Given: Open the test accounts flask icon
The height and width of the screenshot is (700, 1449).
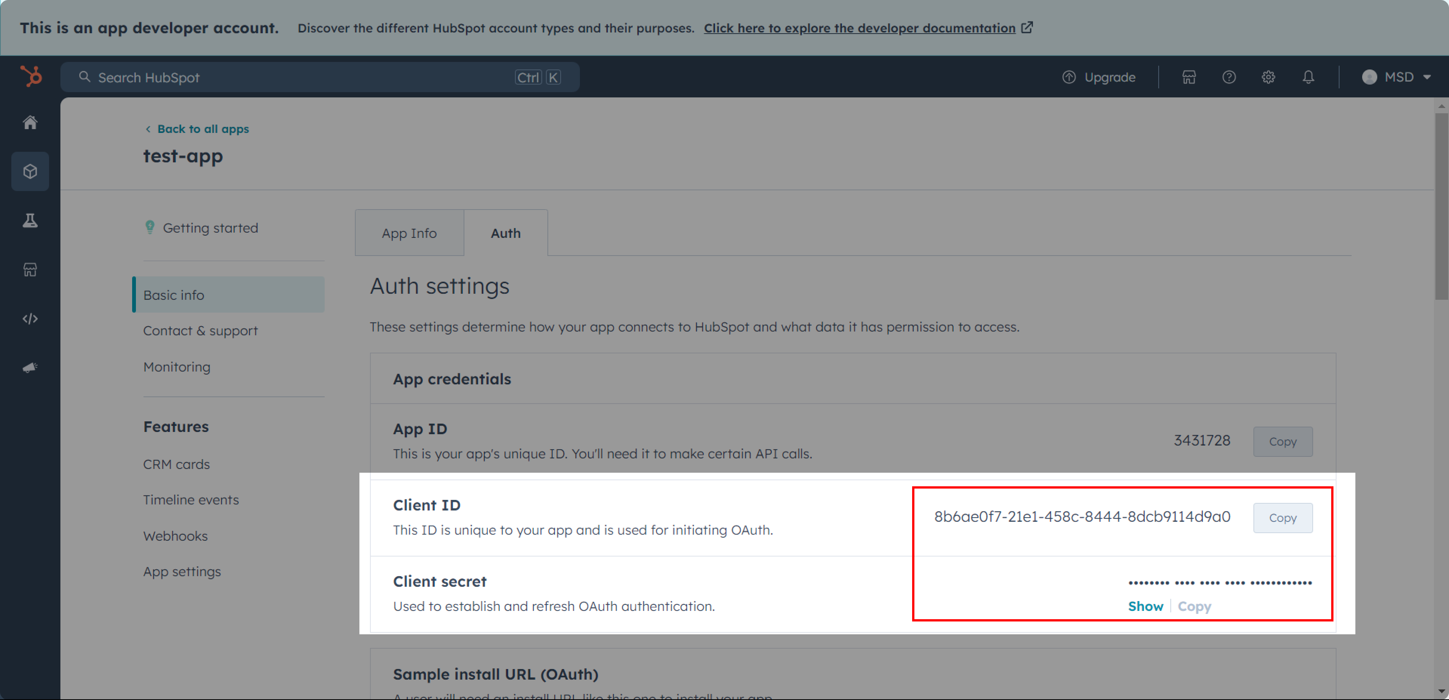Looking at the screenshot, I should 30,220.
